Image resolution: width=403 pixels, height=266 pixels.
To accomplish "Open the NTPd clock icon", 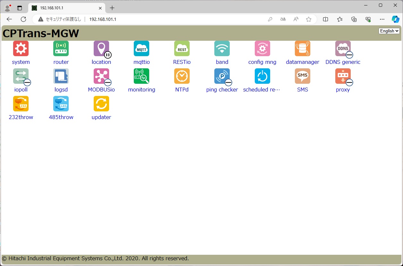I will pyautogui.click(x=182, y=76).
